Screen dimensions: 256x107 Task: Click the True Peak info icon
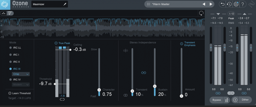point(56,43)
